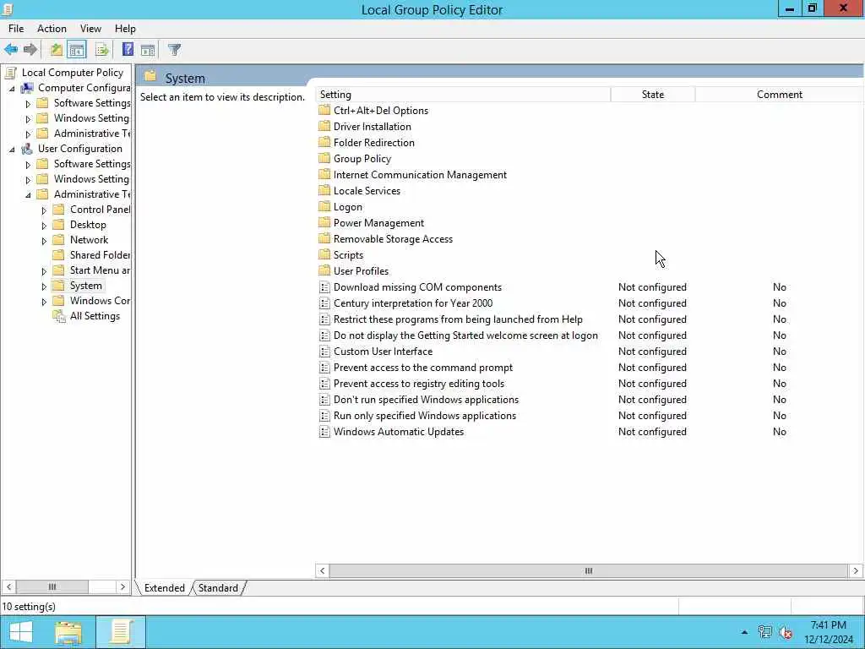Click the settings list left scroll arrow
Screen dimensions: 865x649
click(323, 570)
